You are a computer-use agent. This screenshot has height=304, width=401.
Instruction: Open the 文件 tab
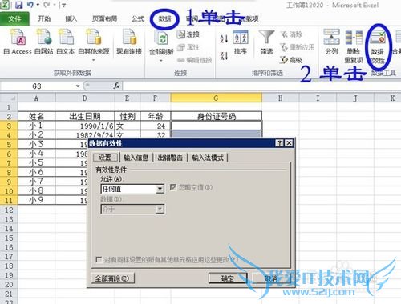[14, 18]
